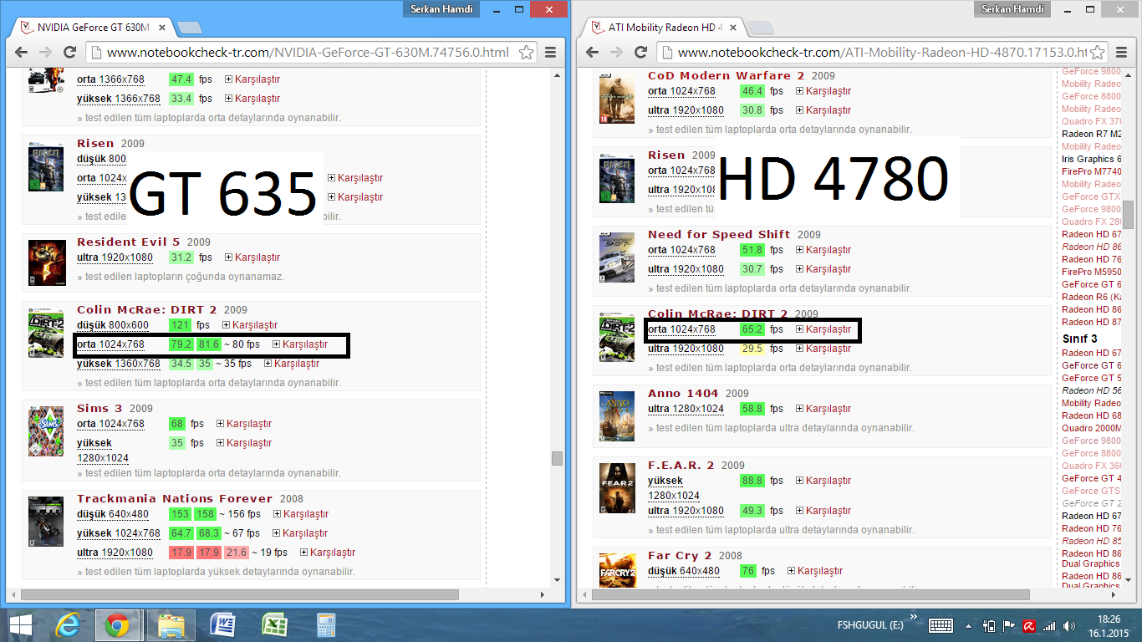Viewport: 1142px width, 642px height.
Task: Toggle Karşılaştır for Anno 1404 ultra 1280x1024
Action: point(823,409)
